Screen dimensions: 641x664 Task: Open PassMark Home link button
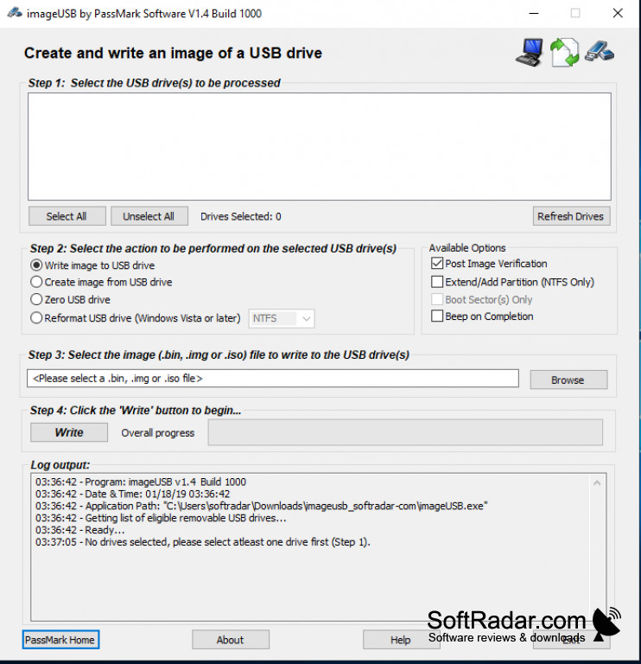pyautogui.click(x=60, y=640)
